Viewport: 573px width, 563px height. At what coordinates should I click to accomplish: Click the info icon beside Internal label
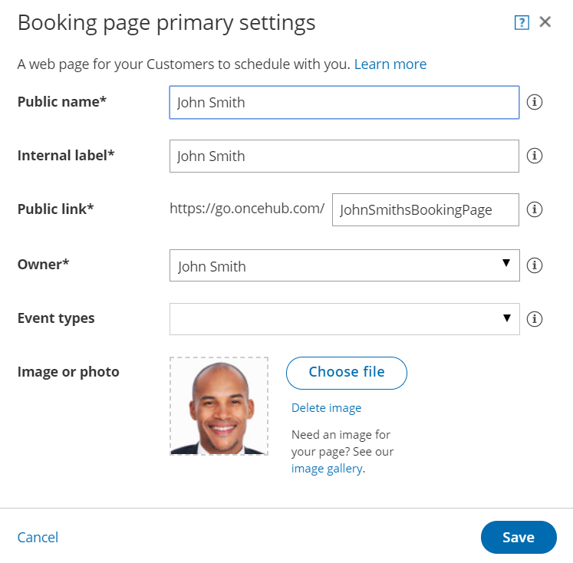[535, 156]
